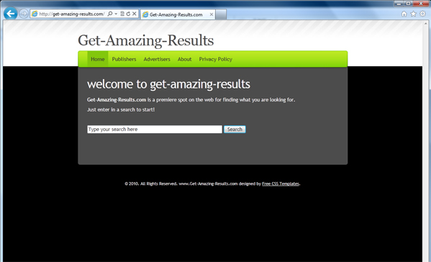Select the Home navigation item
Image resolution: width=431 pixels, height=262 pixels.
tap(98, 59)
